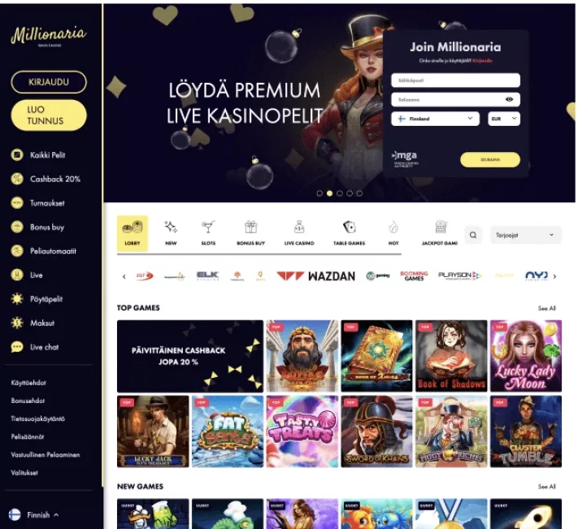Open the Bonus Buy gift icon category
Viewport: 578px width, 529px height.
250,228
